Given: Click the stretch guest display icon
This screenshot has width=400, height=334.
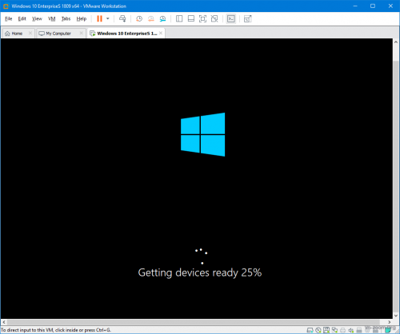Looking at the screenshot, I should tap(248, 18).
